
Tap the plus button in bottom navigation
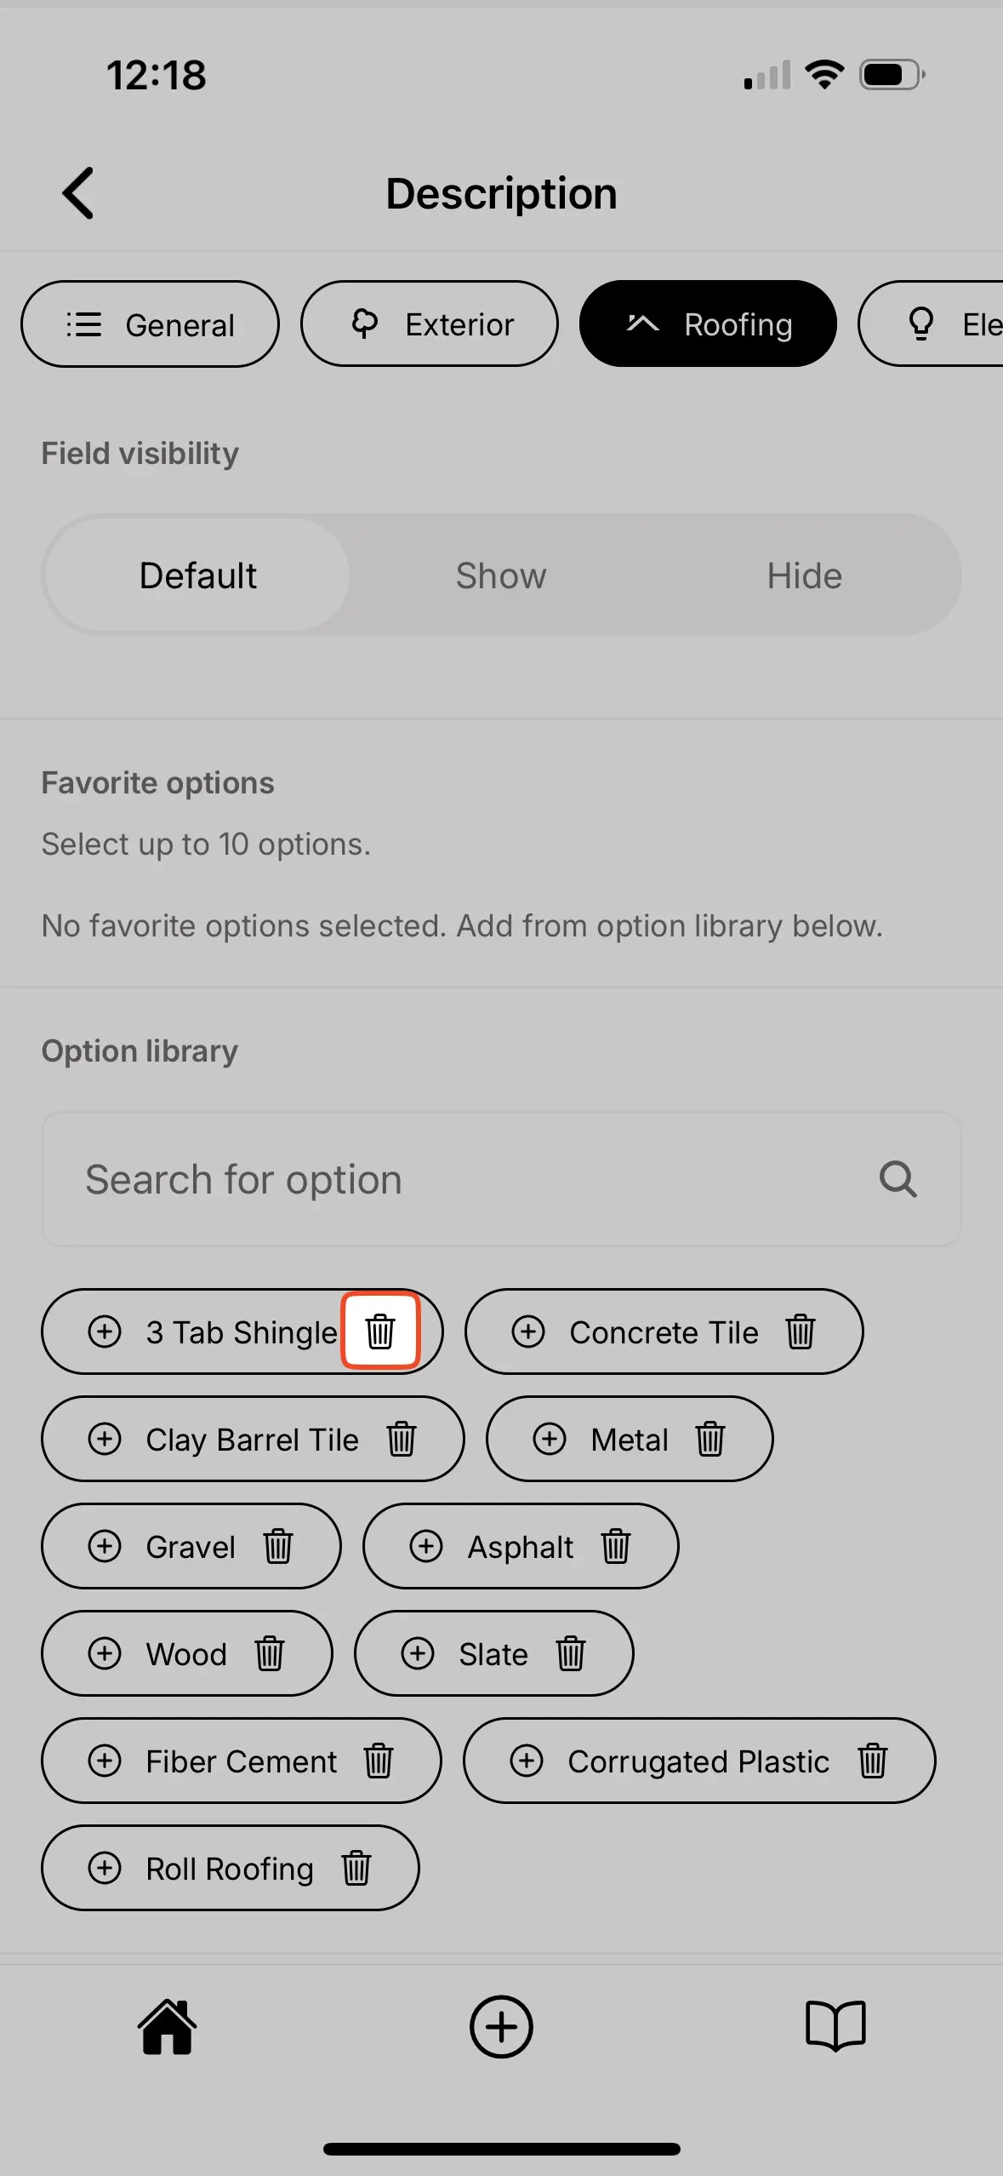[x=501, y=2027]
